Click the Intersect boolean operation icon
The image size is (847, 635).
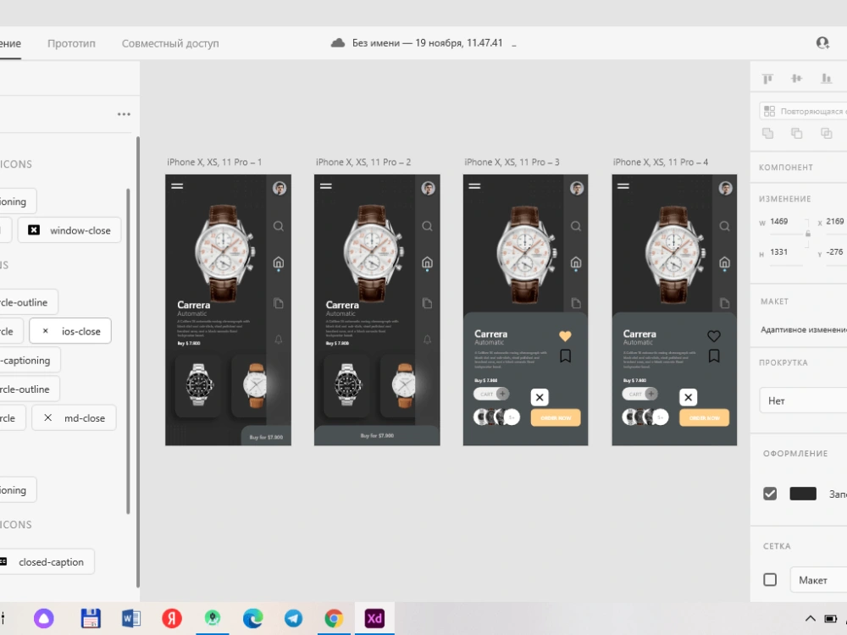827,133
